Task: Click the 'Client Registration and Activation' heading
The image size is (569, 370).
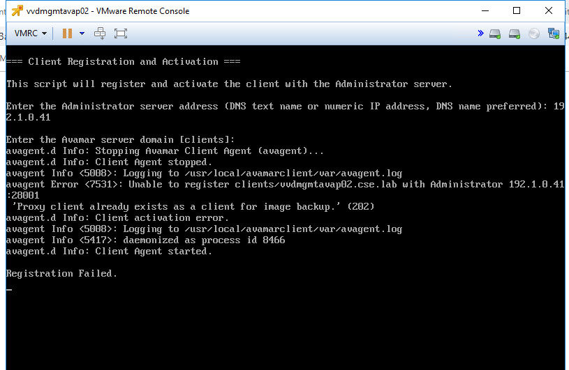Action: point(124,61)
